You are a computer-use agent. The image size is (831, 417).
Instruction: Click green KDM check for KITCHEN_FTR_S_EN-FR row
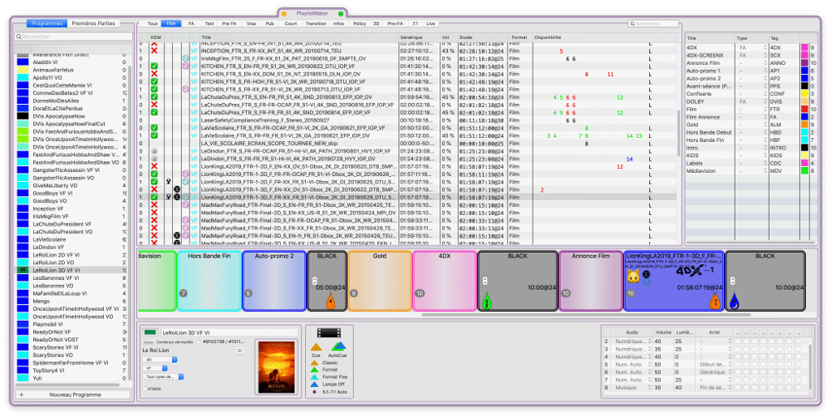[x=155, y=66]
